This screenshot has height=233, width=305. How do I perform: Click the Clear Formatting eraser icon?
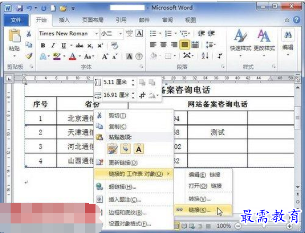[115, 45]
